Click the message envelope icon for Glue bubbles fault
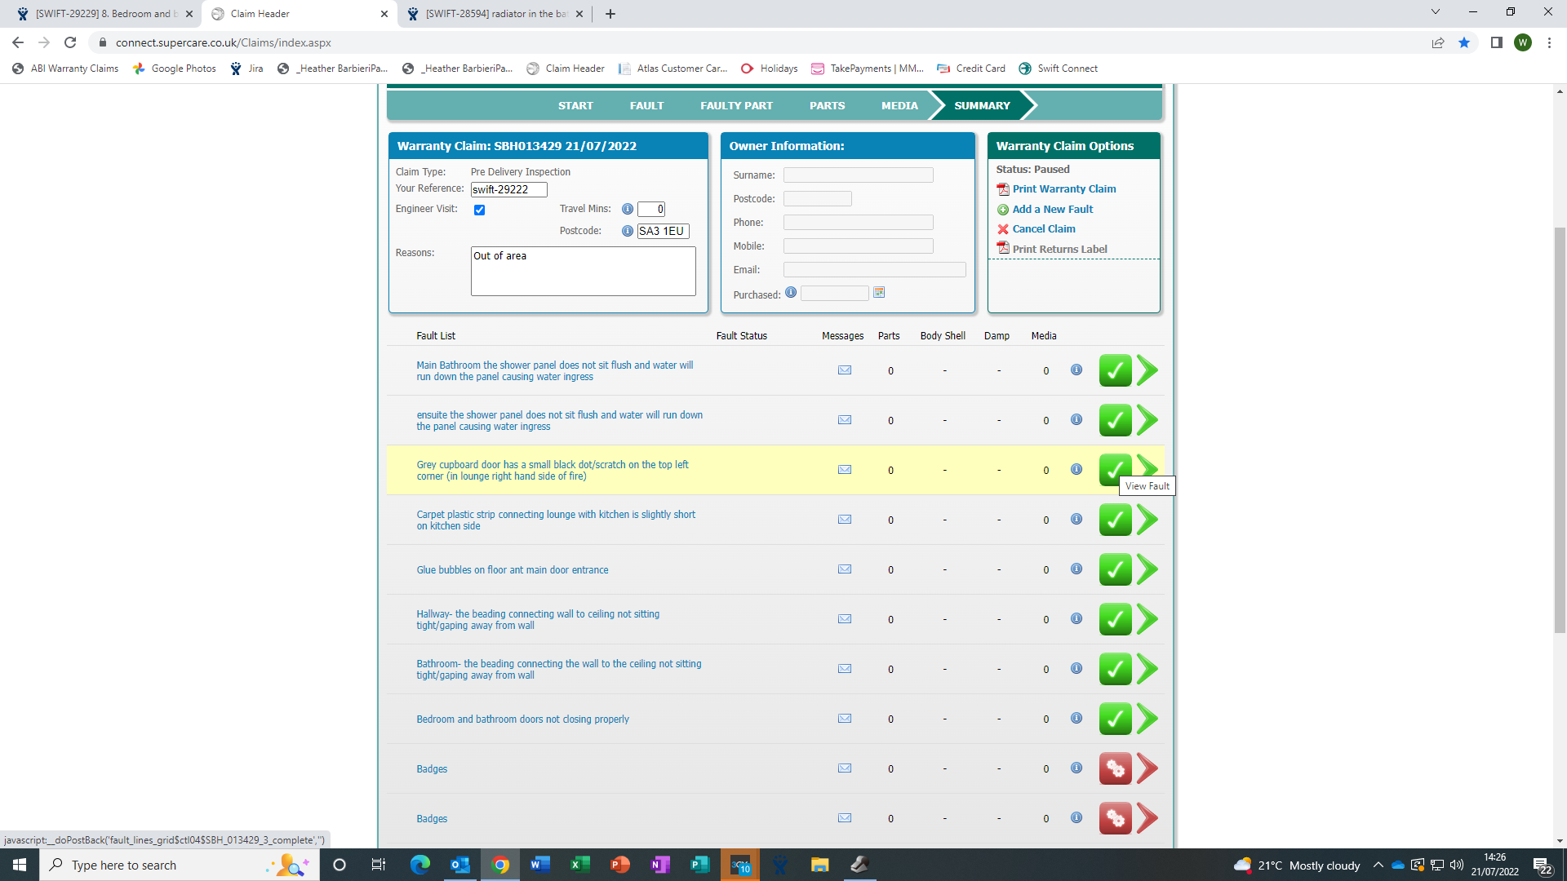This screenshot has width=1567, height=881. coord(845,569)
